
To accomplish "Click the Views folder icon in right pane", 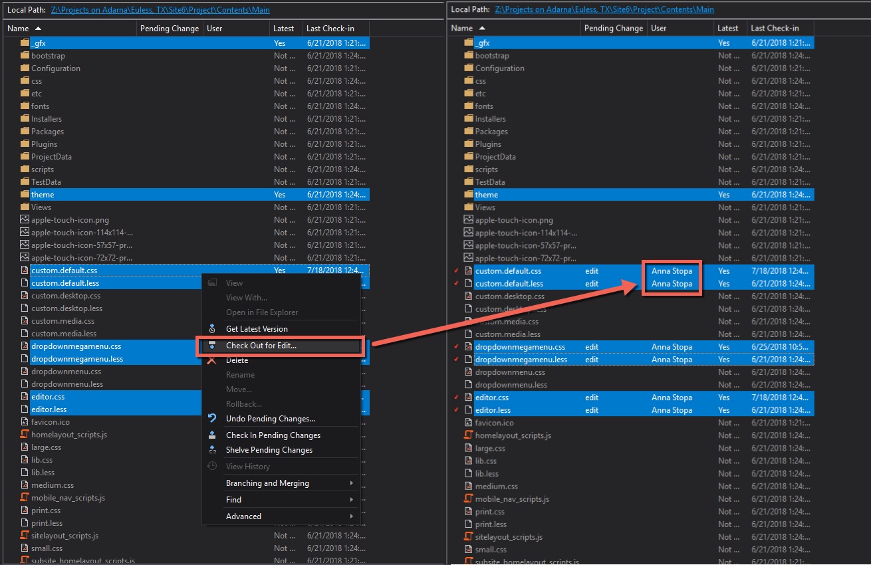I will point(469,207).
